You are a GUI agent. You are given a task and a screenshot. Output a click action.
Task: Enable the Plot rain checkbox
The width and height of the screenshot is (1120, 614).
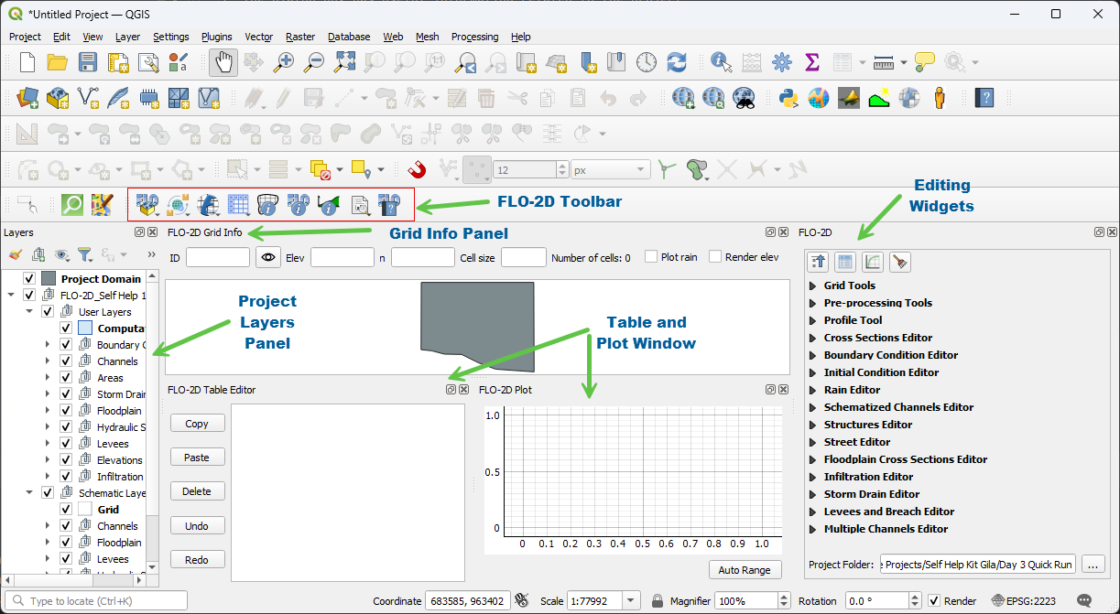pyautogui.click(x=652, y=257)
